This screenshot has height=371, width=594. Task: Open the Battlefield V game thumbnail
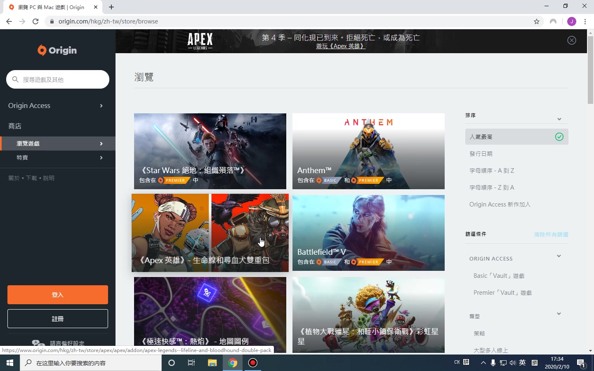click(x=368, y=233)
